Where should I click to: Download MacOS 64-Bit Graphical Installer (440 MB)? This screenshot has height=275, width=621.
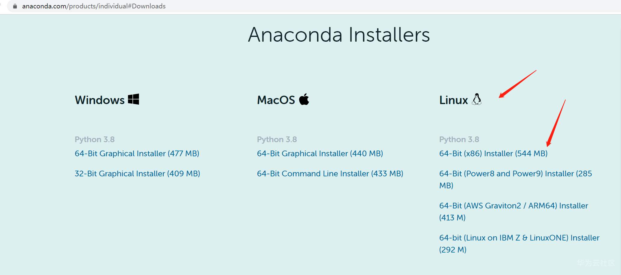[320, 154]
